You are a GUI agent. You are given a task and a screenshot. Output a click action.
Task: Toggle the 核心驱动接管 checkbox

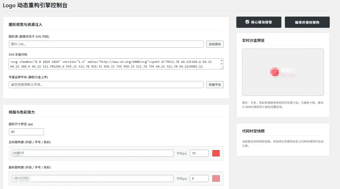247,22
